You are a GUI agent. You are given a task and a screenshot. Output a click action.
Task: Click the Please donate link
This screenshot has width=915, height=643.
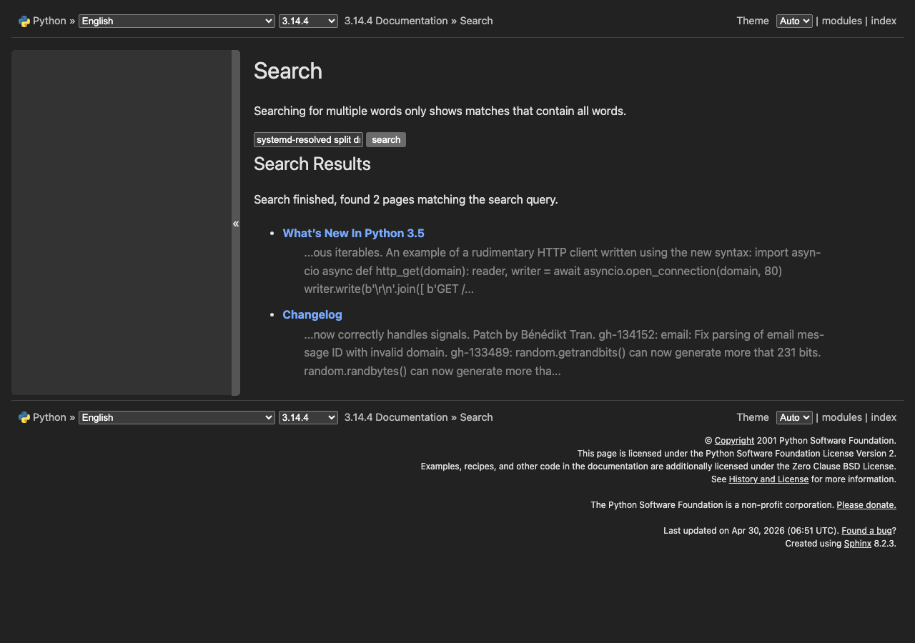click(866, 504)
